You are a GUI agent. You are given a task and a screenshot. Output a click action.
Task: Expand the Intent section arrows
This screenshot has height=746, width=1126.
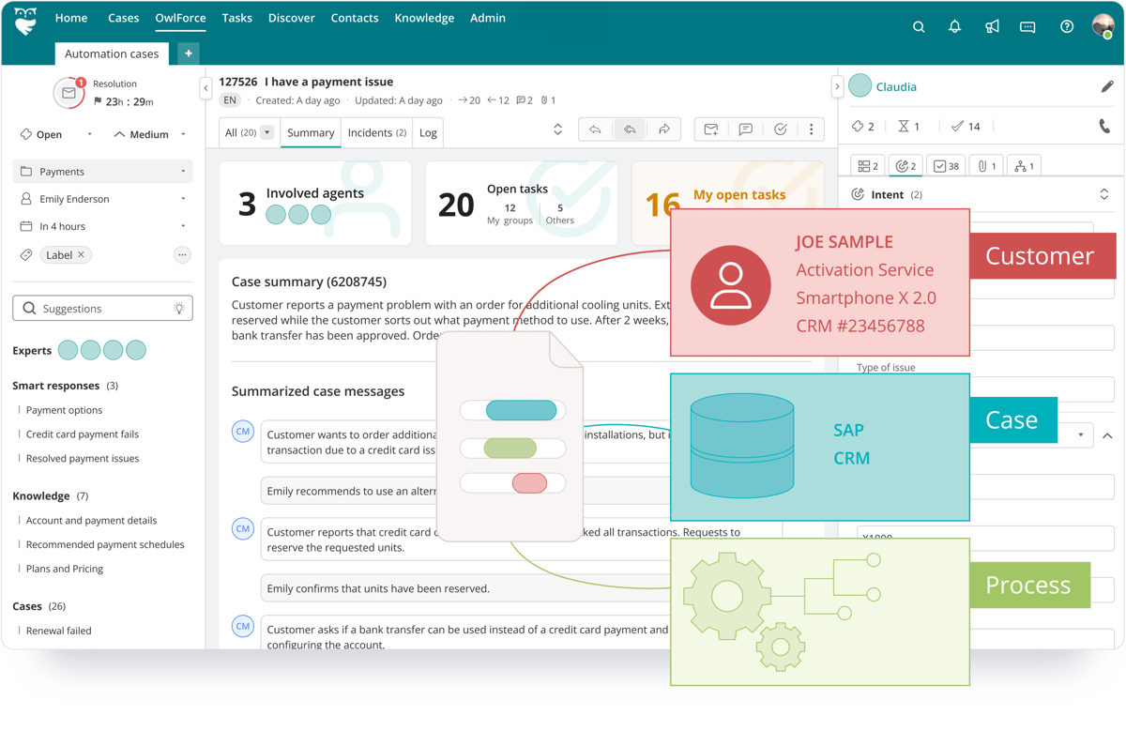coord(1104,194)
